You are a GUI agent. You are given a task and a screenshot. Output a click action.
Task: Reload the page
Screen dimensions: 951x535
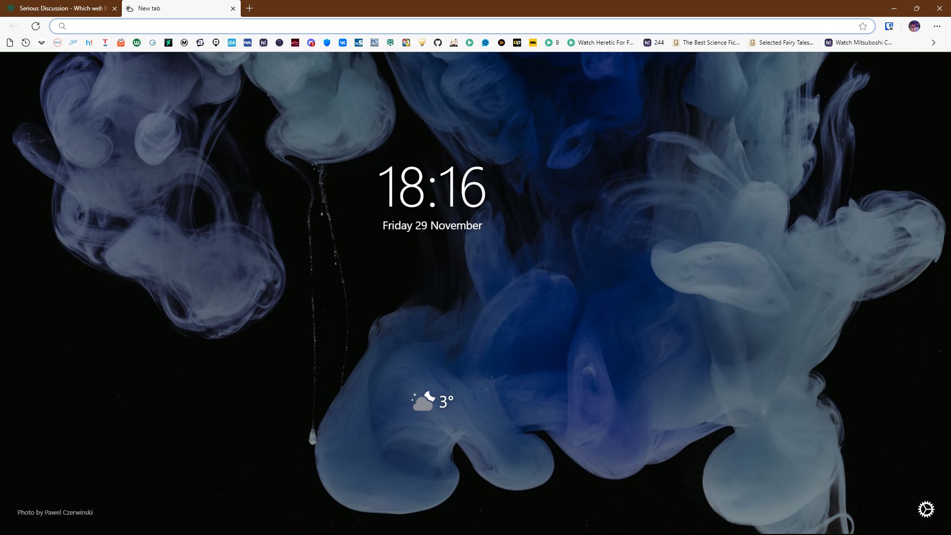tap(36, 26)
